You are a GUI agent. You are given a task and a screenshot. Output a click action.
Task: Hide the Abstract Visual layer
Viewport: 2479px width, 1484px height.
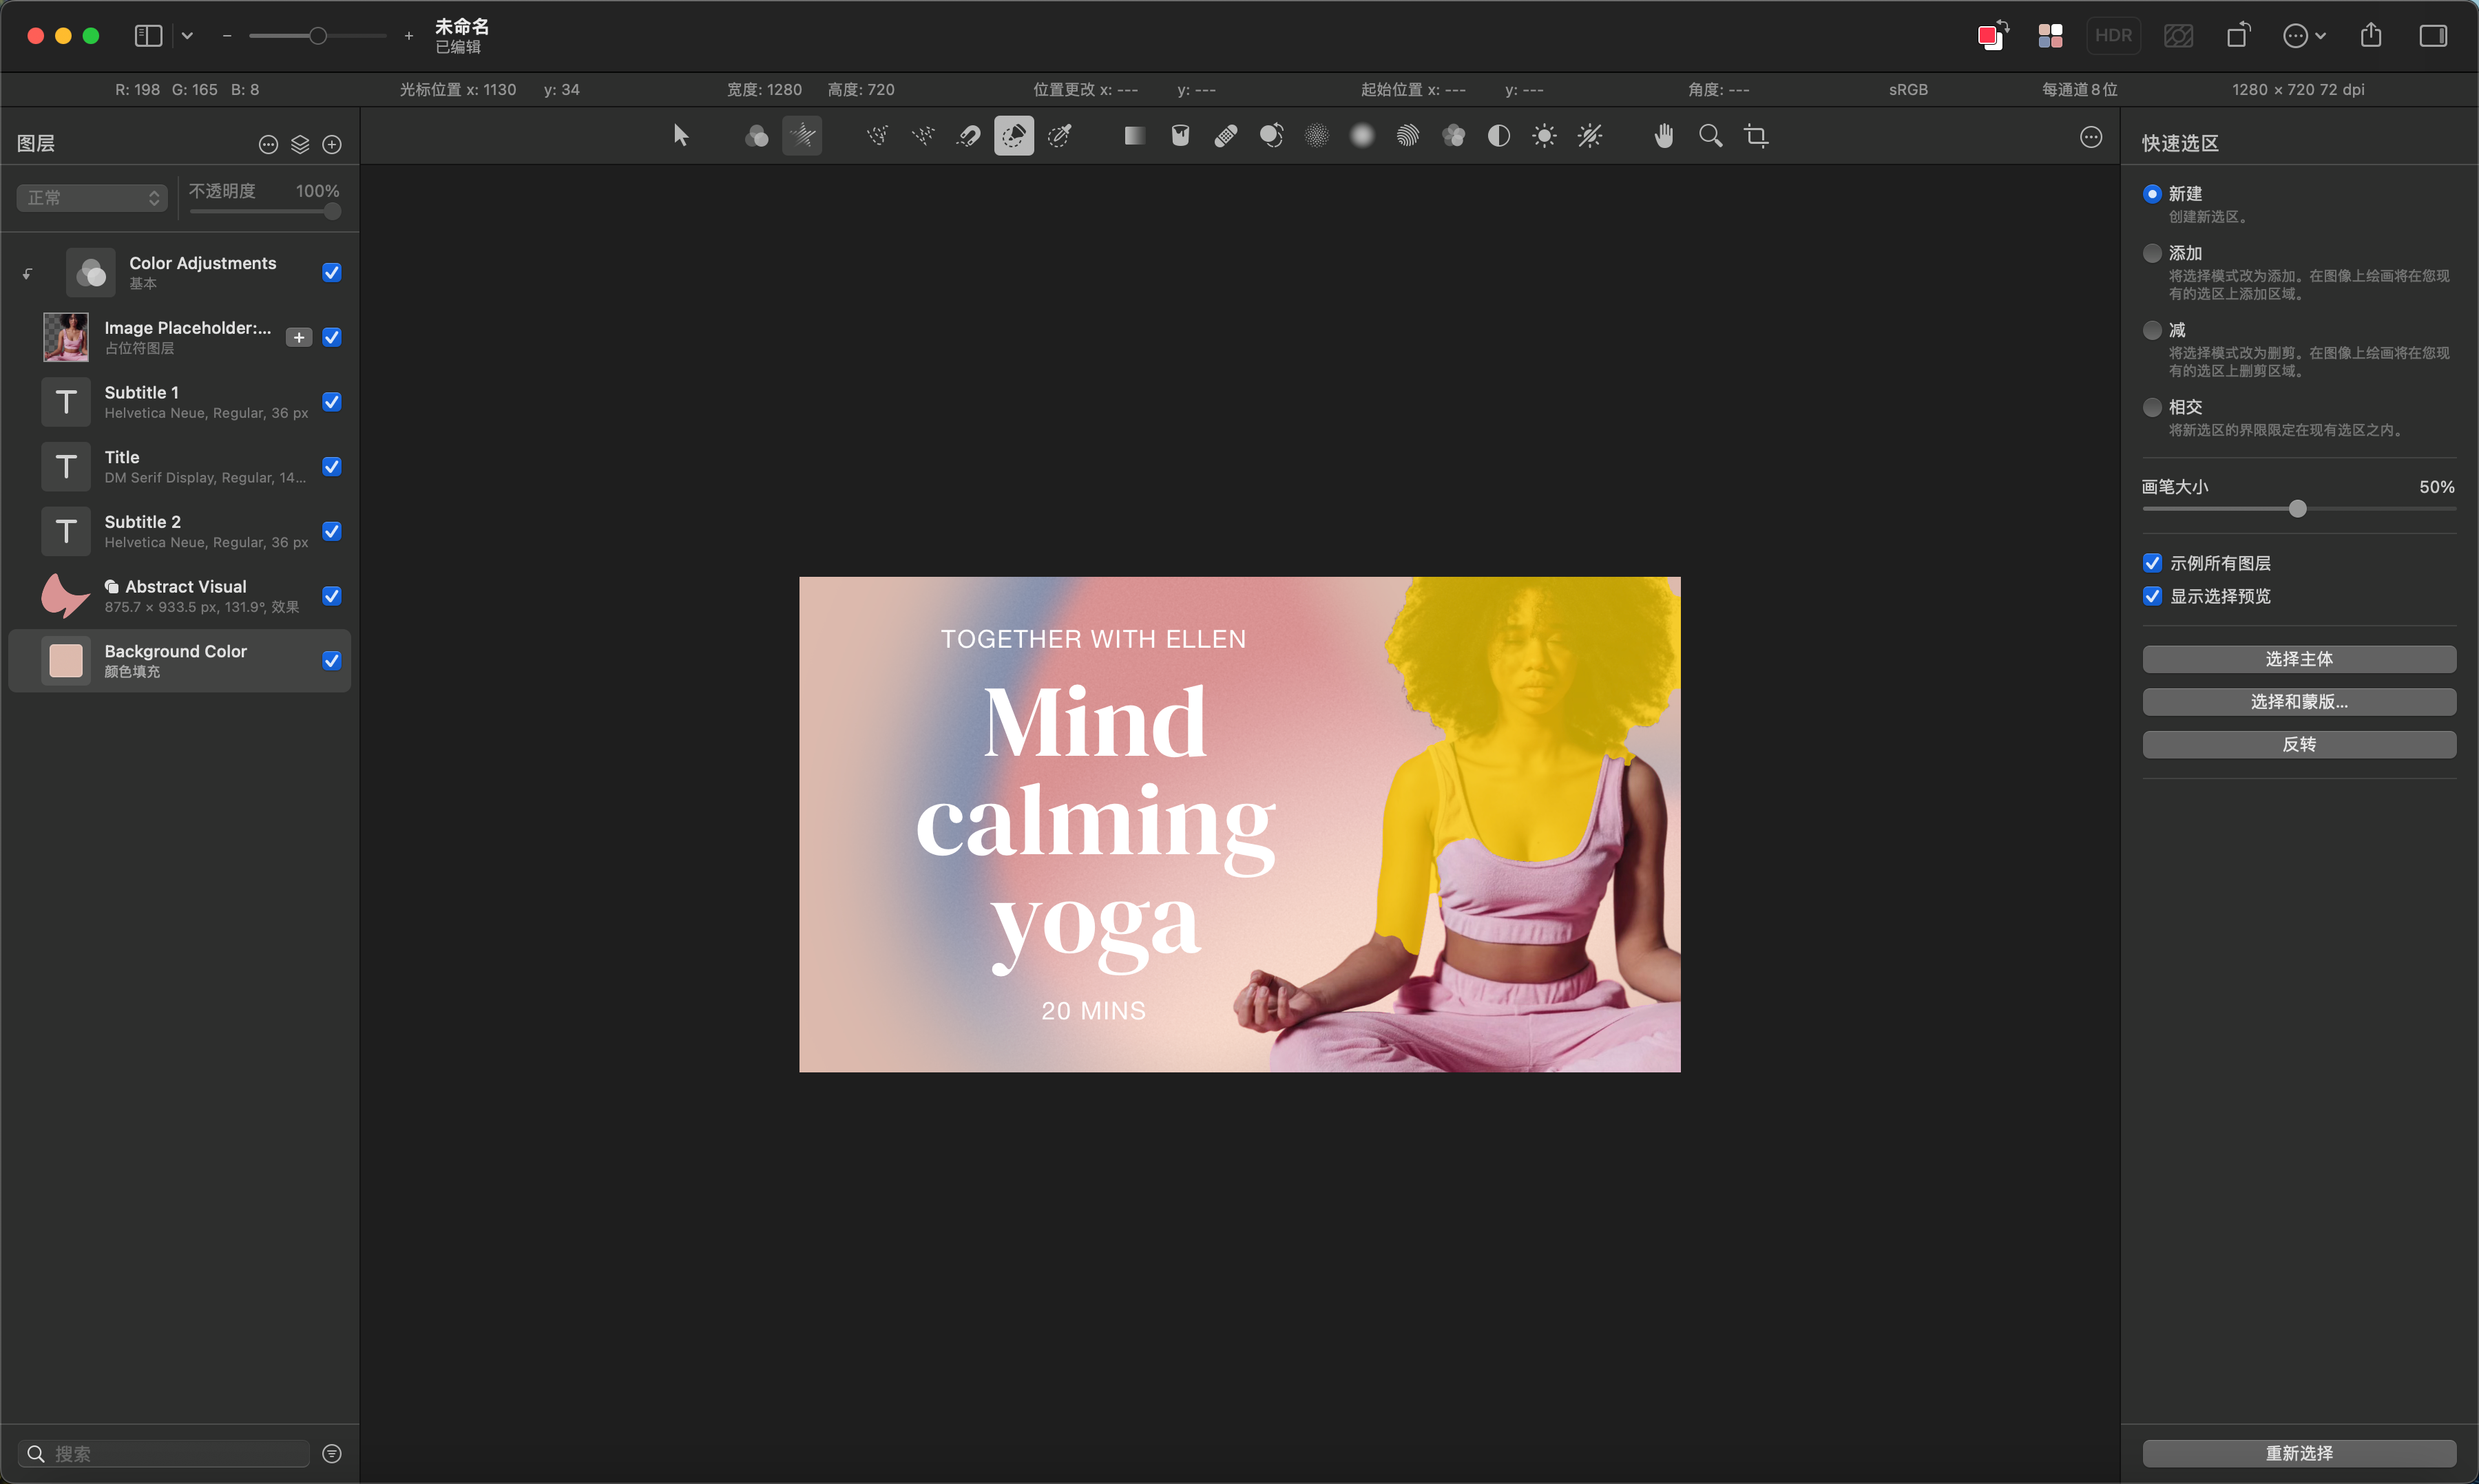tap(332, 596)
